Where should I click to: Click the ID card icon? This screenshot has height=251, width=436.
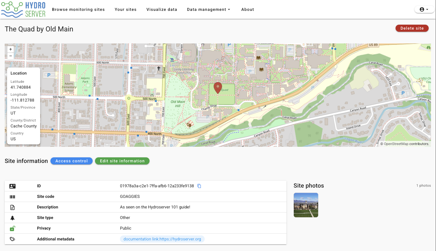12,186
